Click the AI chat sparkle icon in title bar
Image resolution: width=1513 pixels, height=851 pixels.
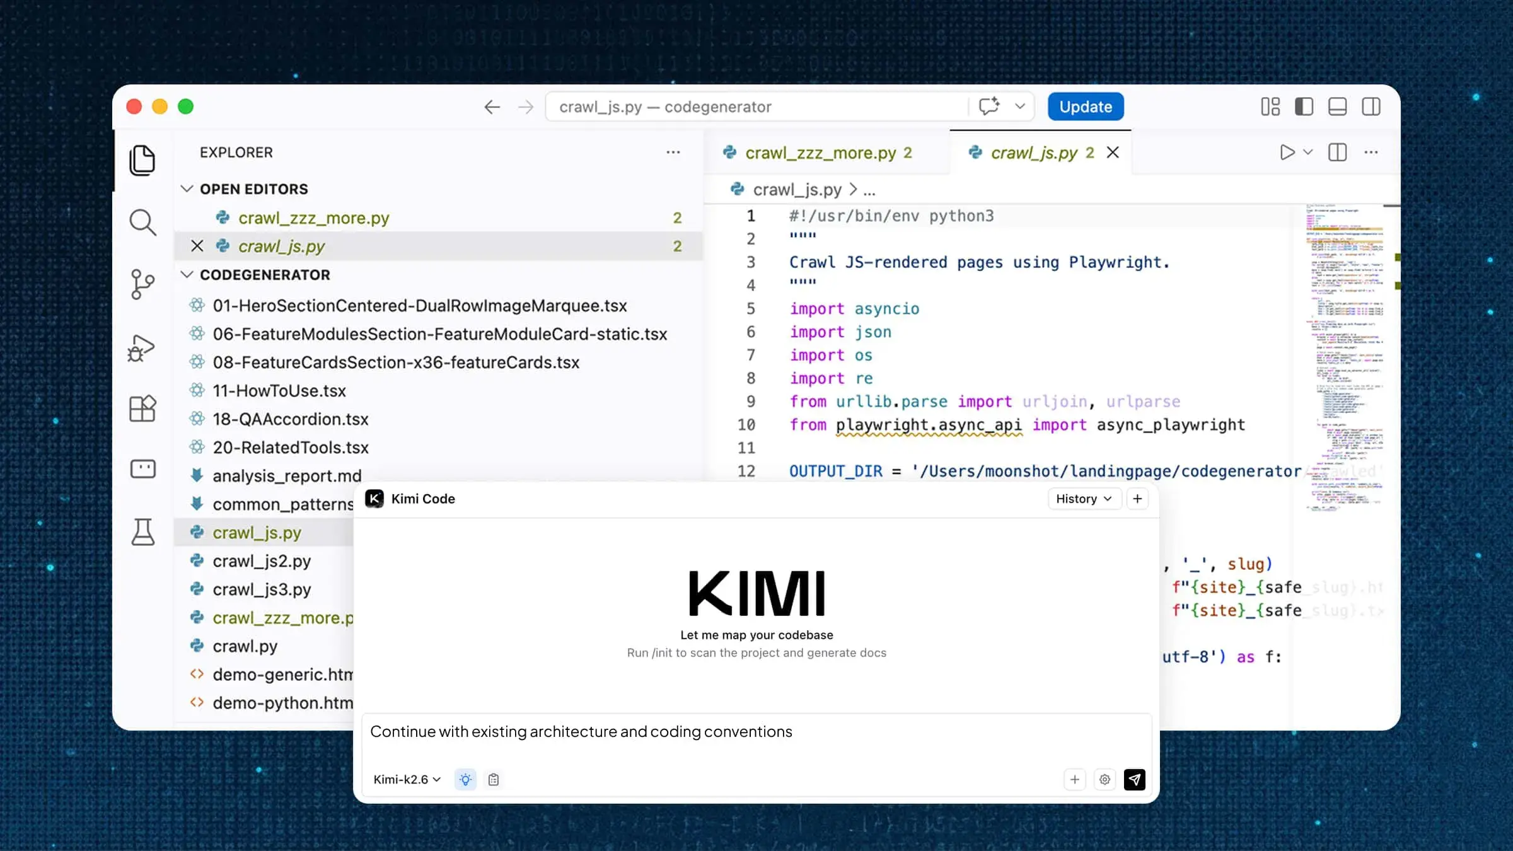pyautogui.click(x=989, y=106)
